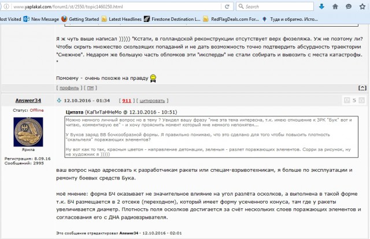Open the RedFlagDeals.com bookmark

(231, 19)
